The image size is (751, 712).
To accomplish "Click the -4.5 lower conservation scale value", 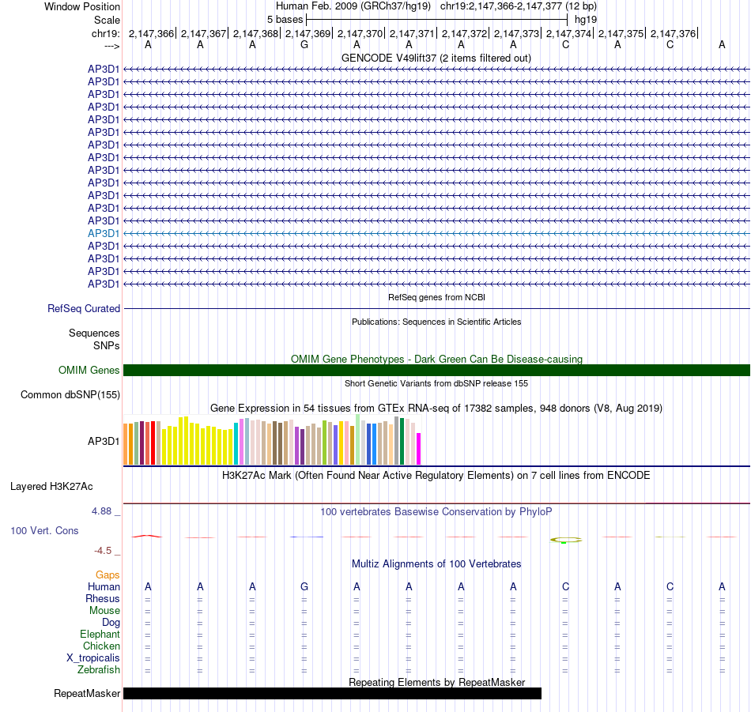I will [103, 551].
